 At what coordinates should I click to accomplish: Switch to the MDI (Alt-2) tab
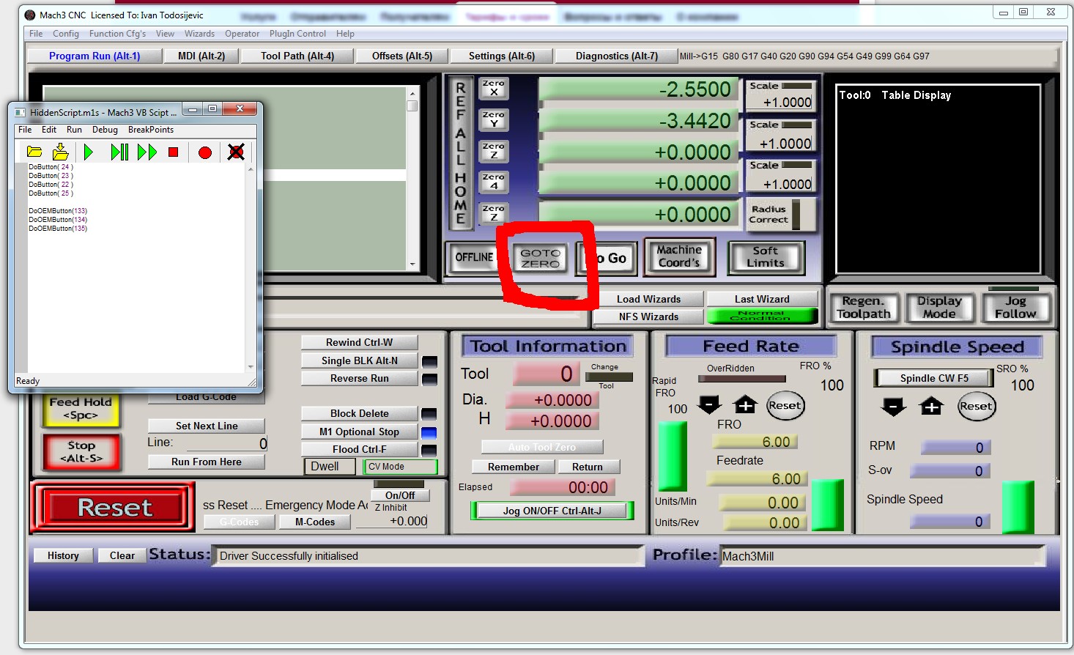(201, 56)
